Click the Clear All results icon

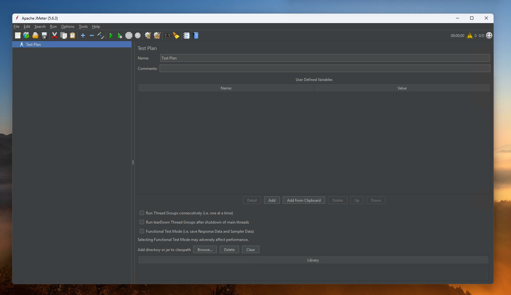157,35
